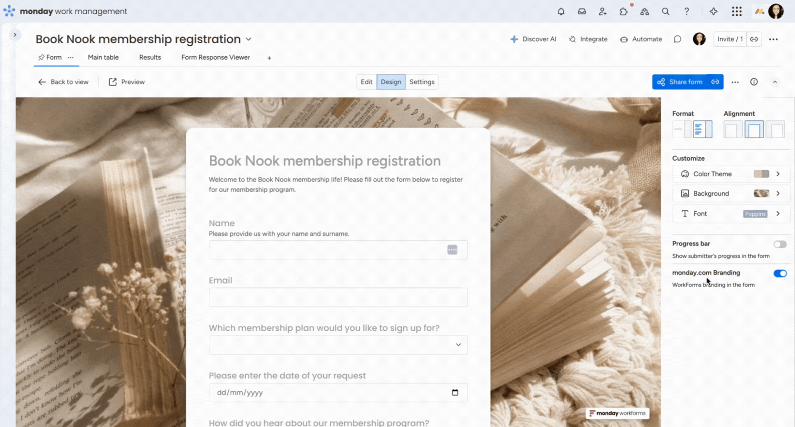Select the classic list Format option

(703, 129)
